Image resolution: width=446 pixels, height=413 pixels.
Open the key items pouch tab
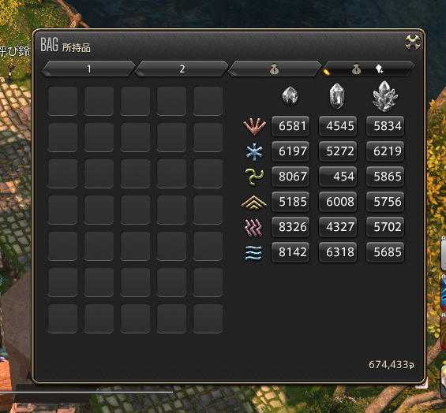275,69
